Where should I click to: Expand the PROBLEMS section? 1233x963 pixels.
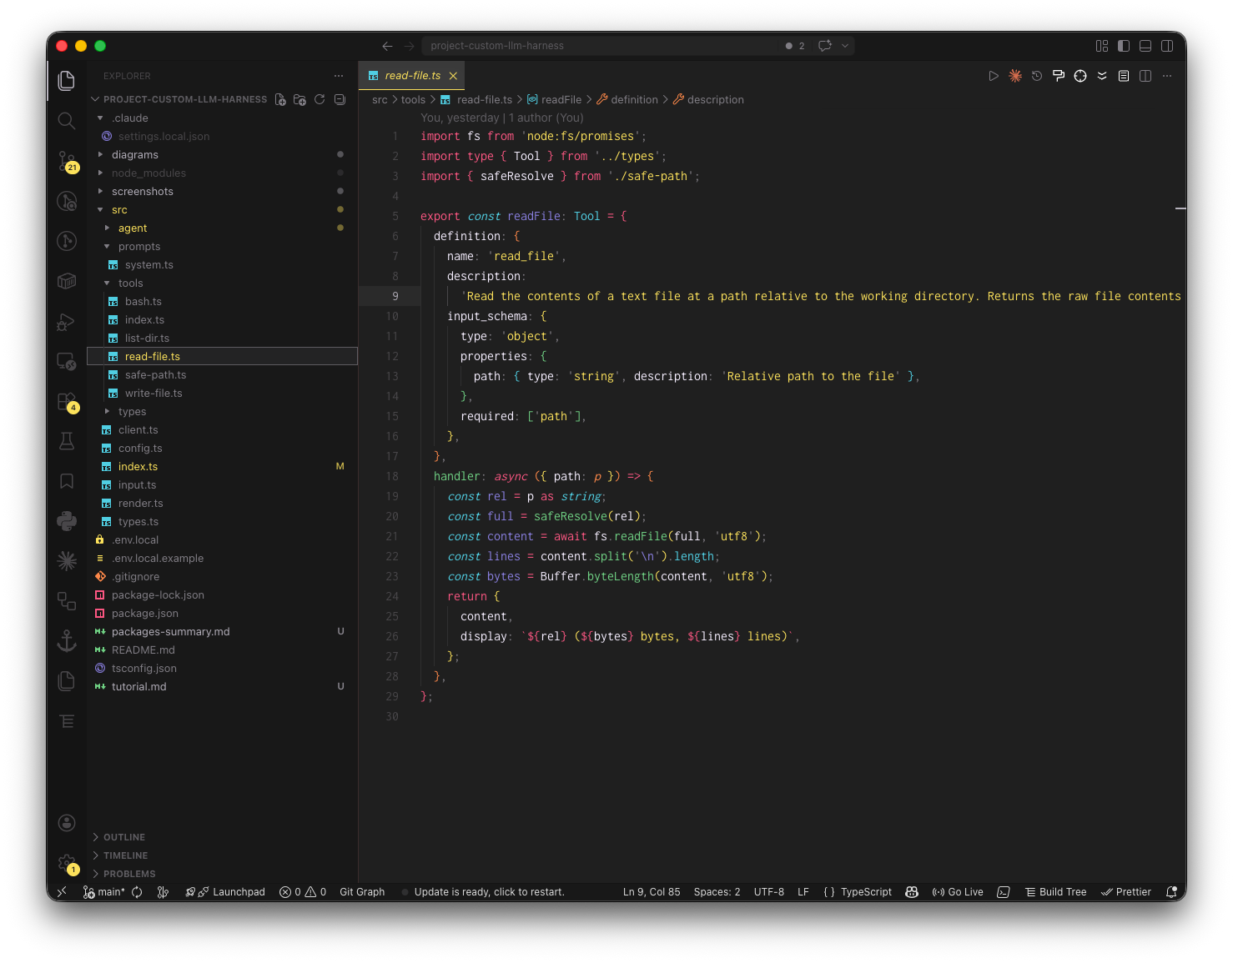(222, 874)
